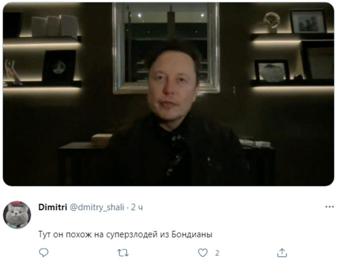Image resolution: width=337 pixels, height=265 pixels.
Task: Click the like count number 2
Action: (x=217, y=253)
